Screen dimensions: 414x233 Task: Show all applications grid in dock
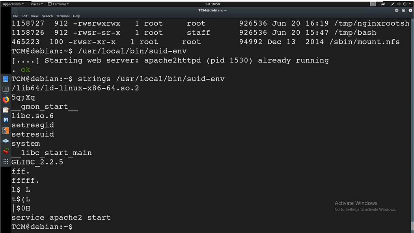tap(6, 161)
